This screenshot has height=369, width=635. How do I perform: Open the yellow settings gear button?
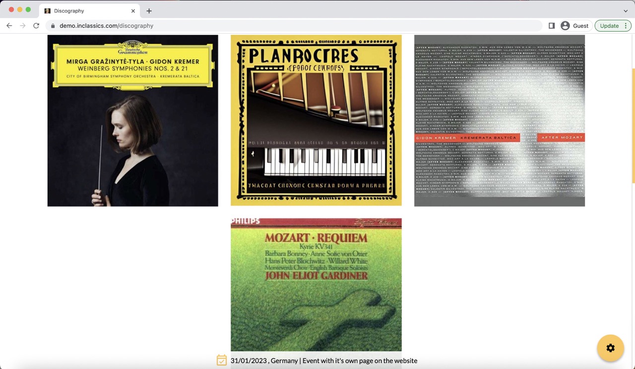tap(610, 348)
